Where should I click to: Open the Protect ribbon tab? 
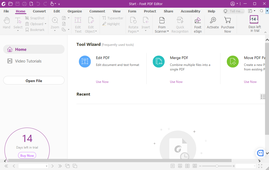[150, 11]
